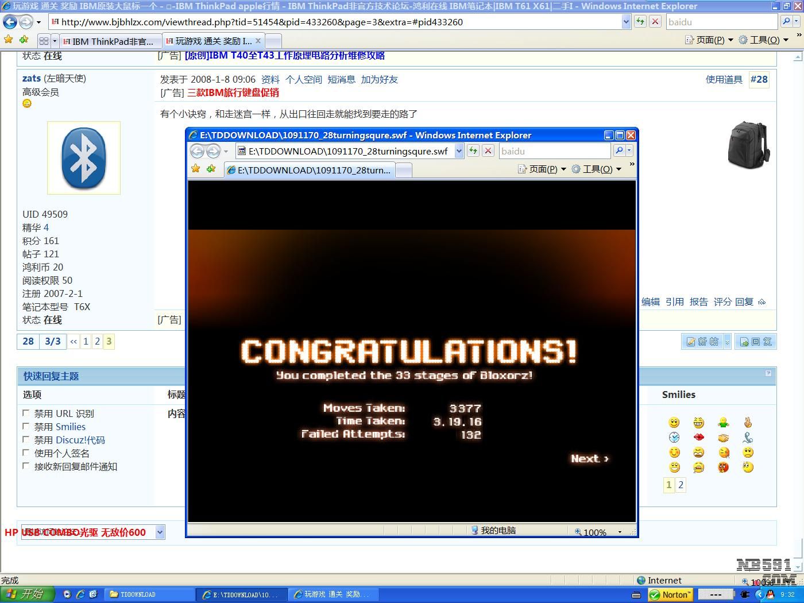This screenshot has width=804, height=603.
Task: Open the 工具(O) dropdown in main toolbar
Action: (764, 40)
